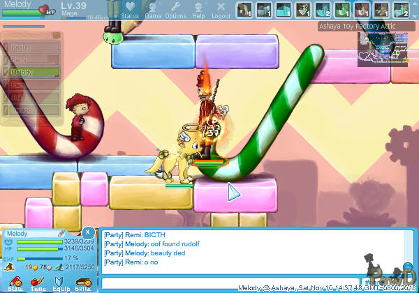Open the Game menu

point(153,10)
